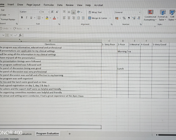Click Cut in clipboard group
Screen dimensions: 176x140
point(2,10)
